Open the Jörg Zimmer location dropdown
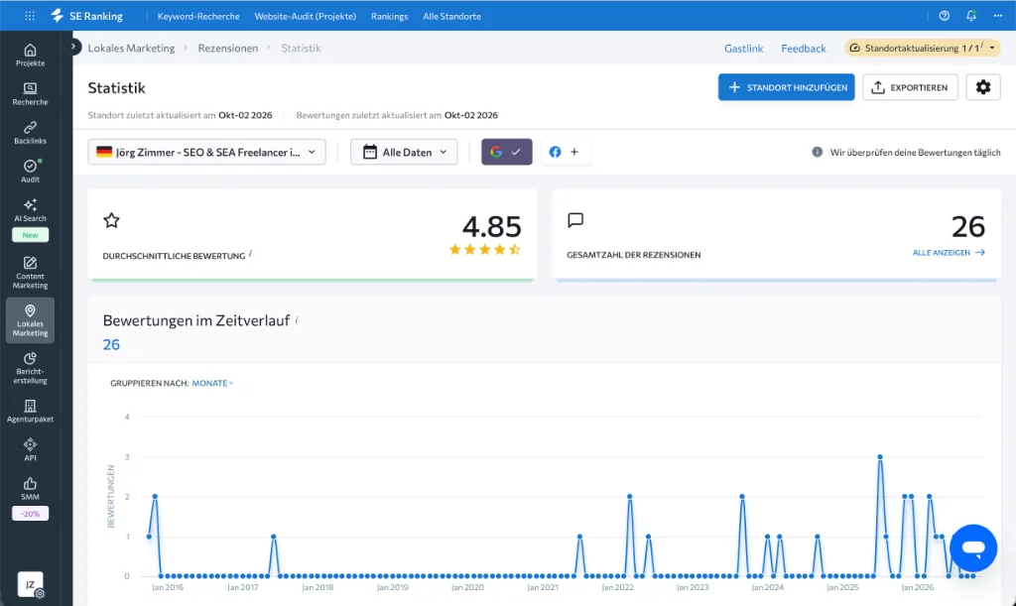Screen dimensions: 1016x606 pyautogui.click(x=206, y=152)
